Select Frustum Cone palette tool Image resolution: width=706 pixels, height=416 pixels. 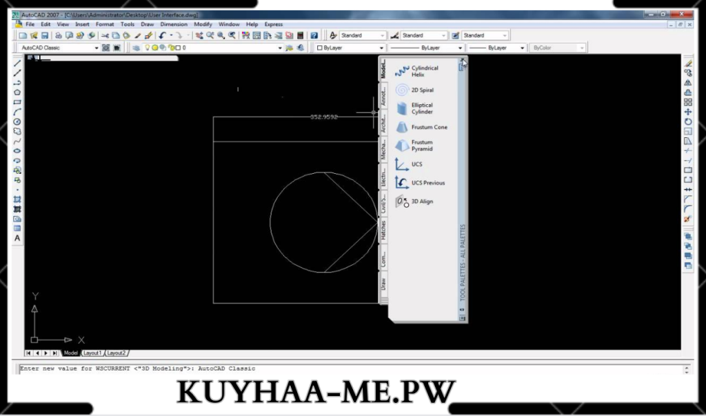pos(421,127)
